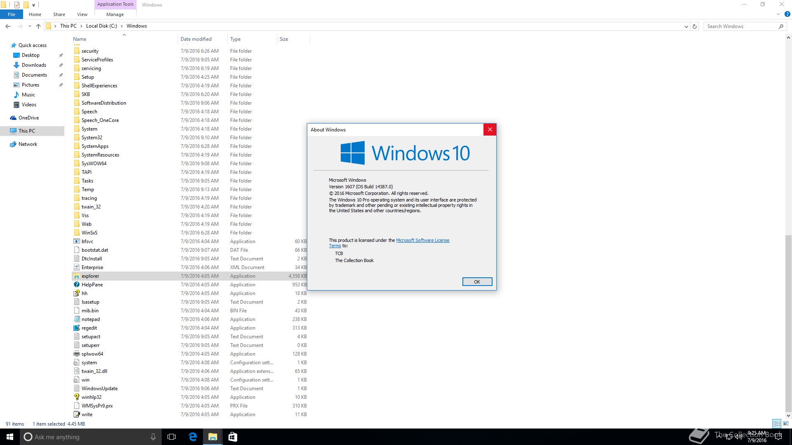Open Windows Store from taskbar
The width and height of the screenshot is (792, 445).
tap(233, 437)
